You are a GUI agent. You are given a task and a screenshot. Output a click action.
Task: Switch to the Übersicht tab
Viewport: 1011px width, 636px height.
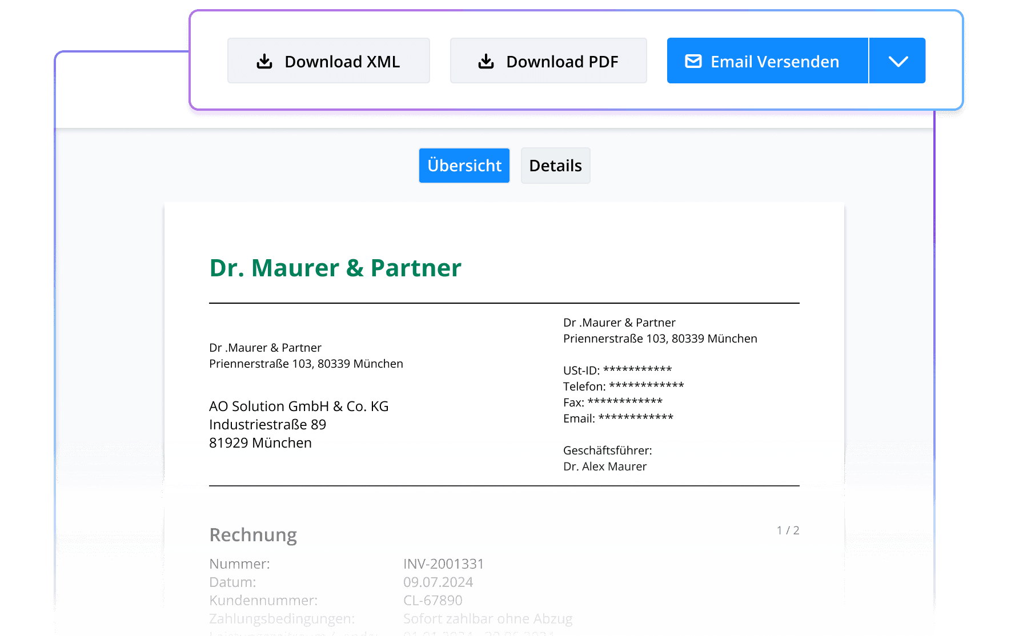[464, 166]
